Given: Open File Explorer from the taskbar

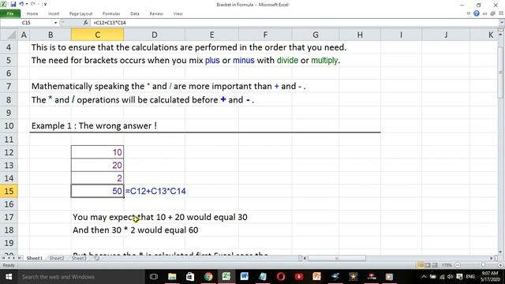Looking at the screenshot, I should [172, 277].
